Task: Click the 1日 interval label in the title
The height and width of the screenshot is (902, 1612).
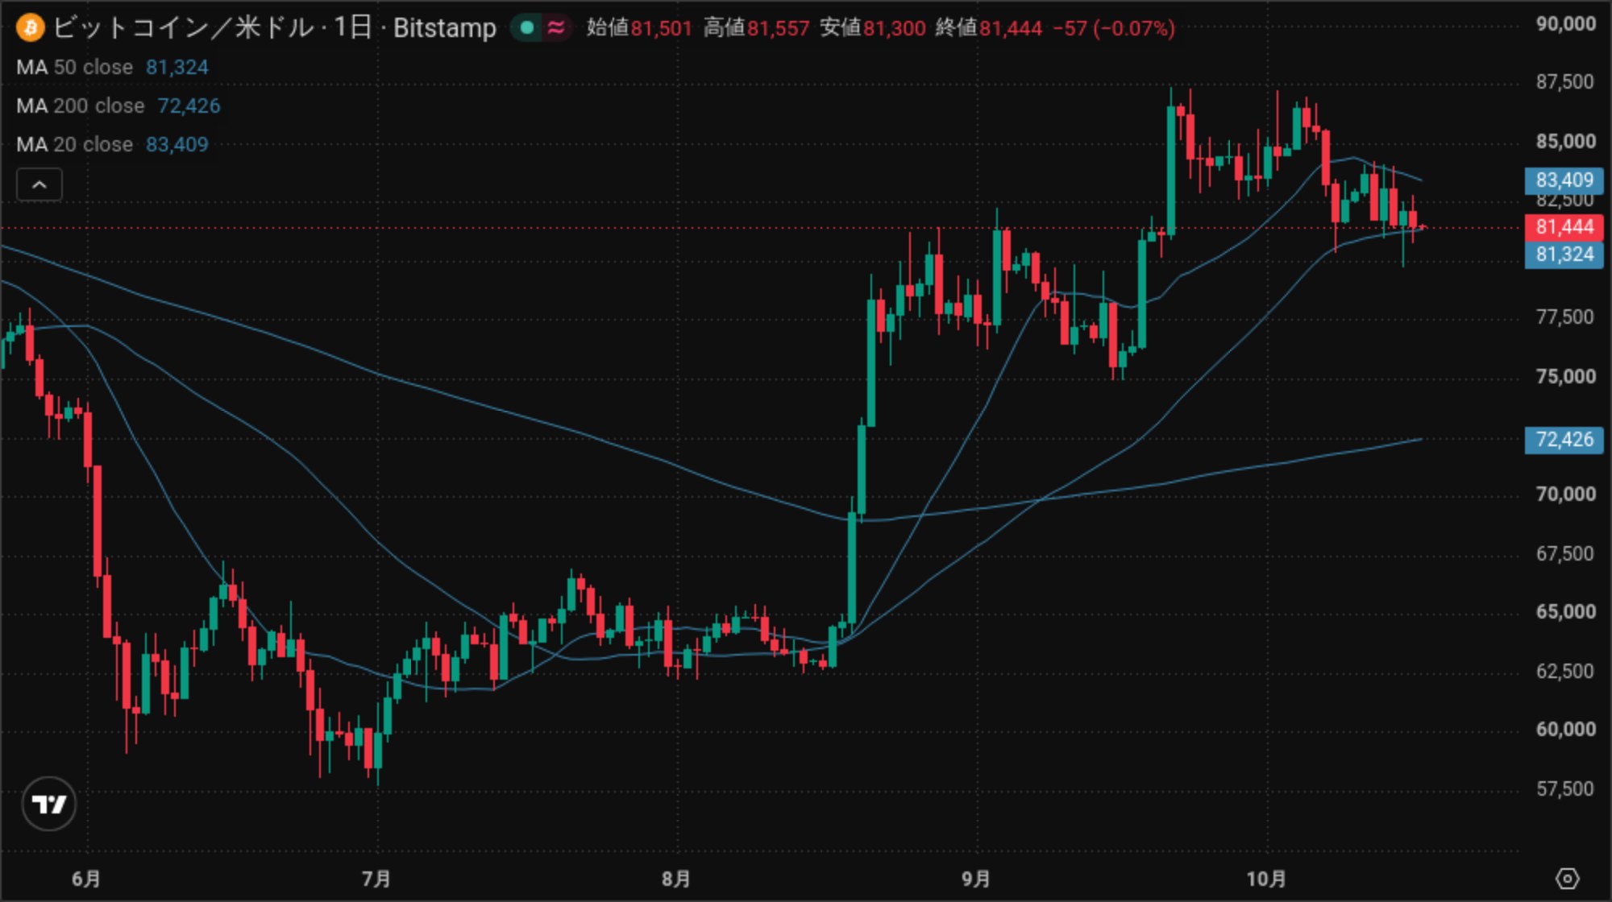Action: pos(352,28)
